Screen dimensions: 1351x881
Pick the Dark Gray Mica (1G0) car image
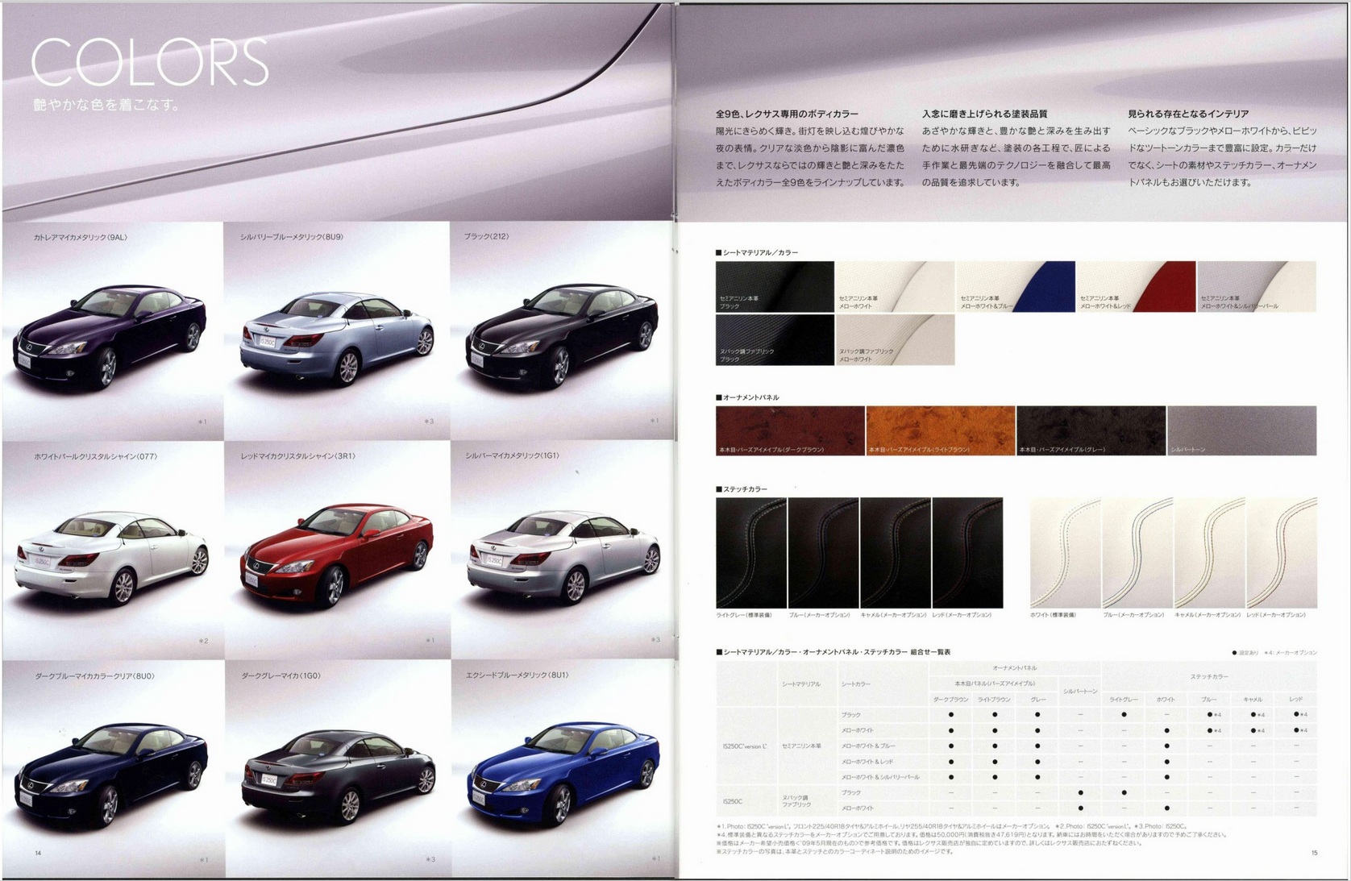(x=338, y=775)
